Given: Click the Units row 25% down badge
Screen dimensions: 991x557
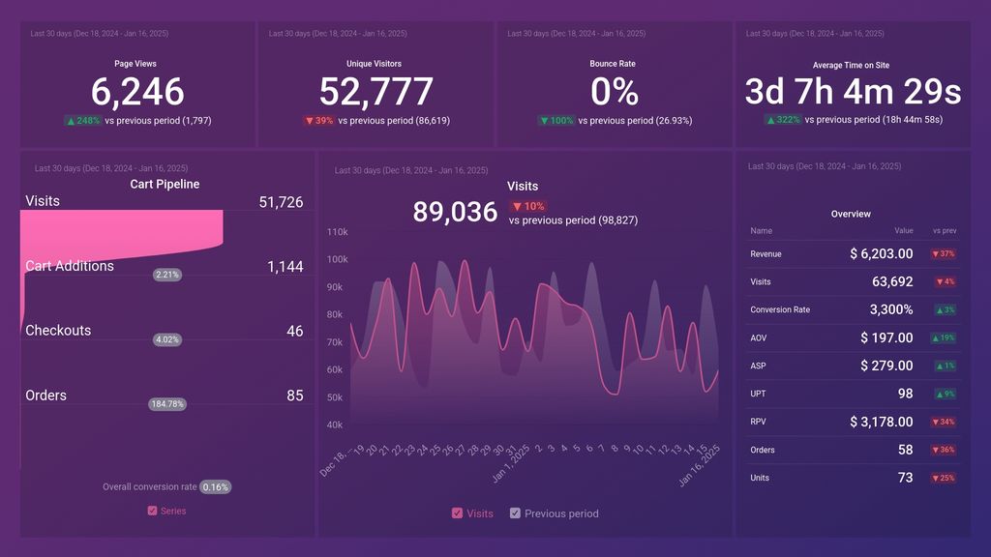Looking at the screenshot, I should 944,478.
